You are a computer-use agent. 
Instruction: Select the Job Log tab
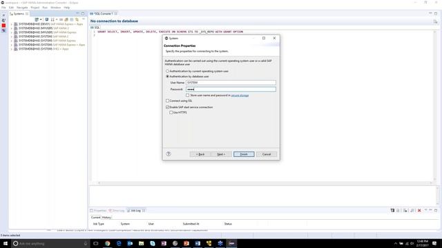135,211
